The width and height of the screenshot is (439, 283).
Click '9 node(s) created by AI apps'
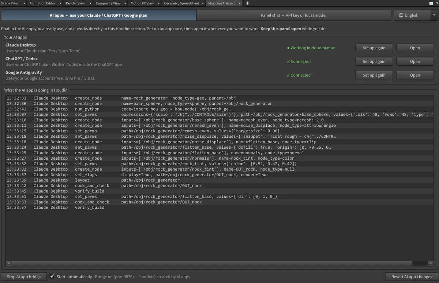click(x=165, y=277)
